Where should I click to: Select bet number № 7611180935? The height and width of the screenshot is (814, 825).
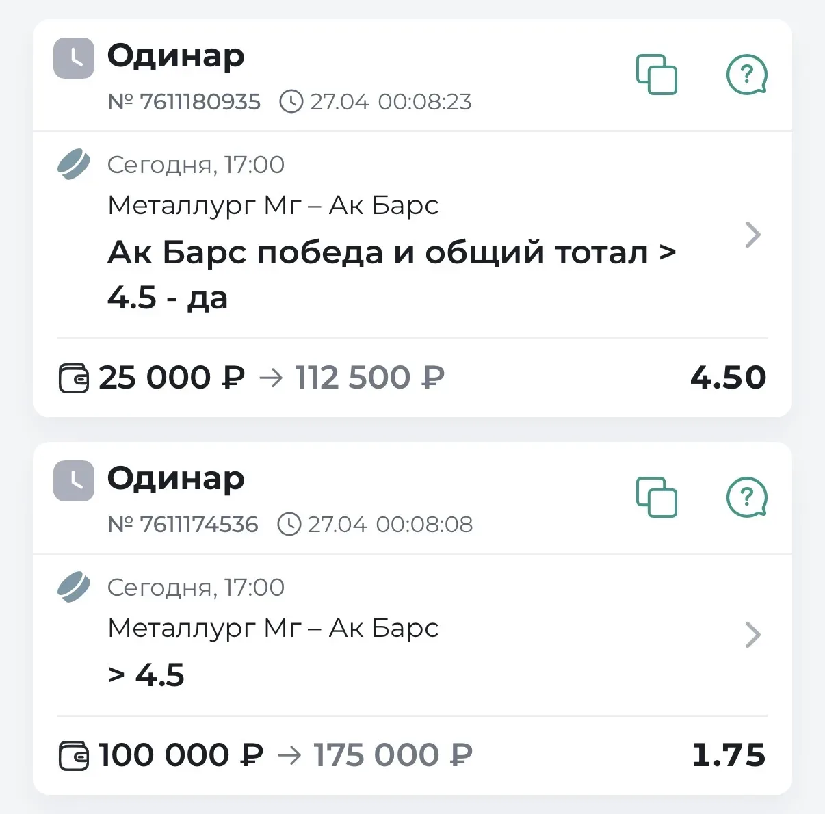184,102
